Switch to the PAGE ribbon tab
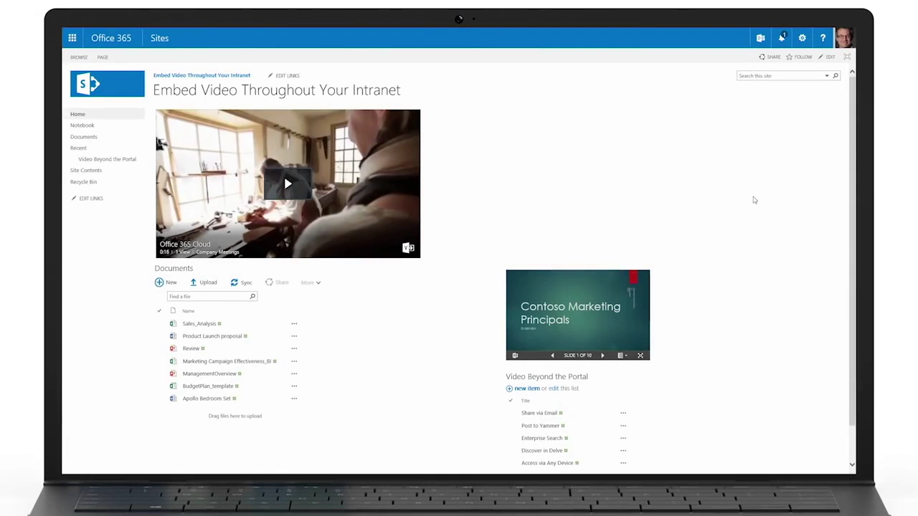Screen dimensions: 918x516 (x=103, y=57)
